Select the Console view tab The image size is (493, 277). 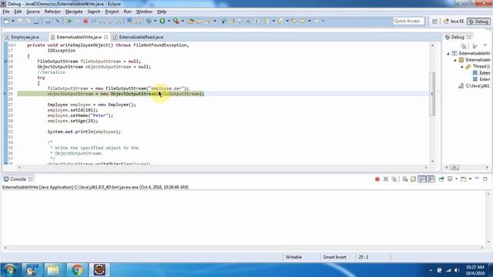[x=18, y=179]
